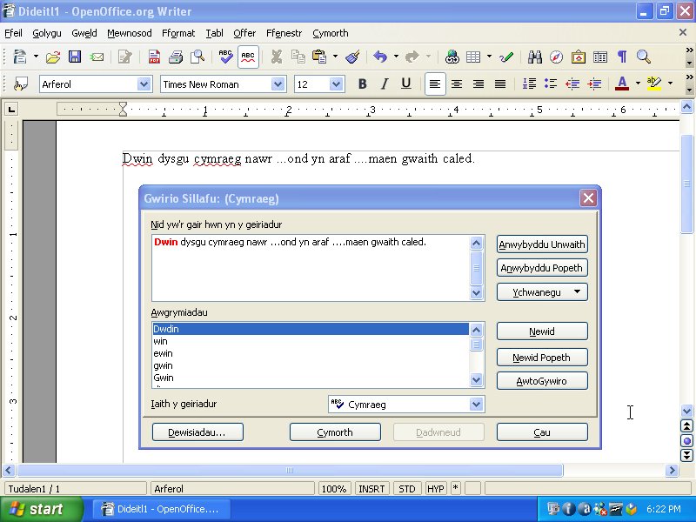
Task: Click the Zoom magnifier icon
Action: pyautogui.click(x=644, y=57)
